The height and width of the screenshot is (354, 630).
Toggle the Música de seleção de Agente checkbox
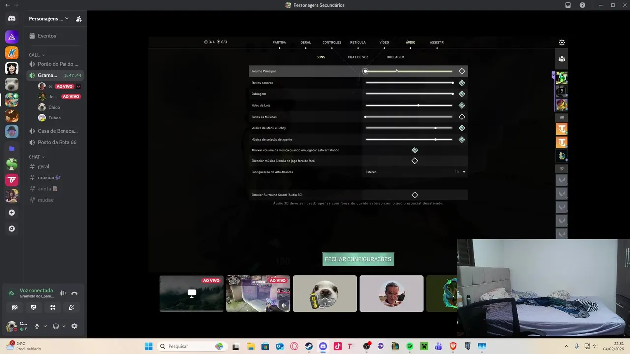coord(462,139)
